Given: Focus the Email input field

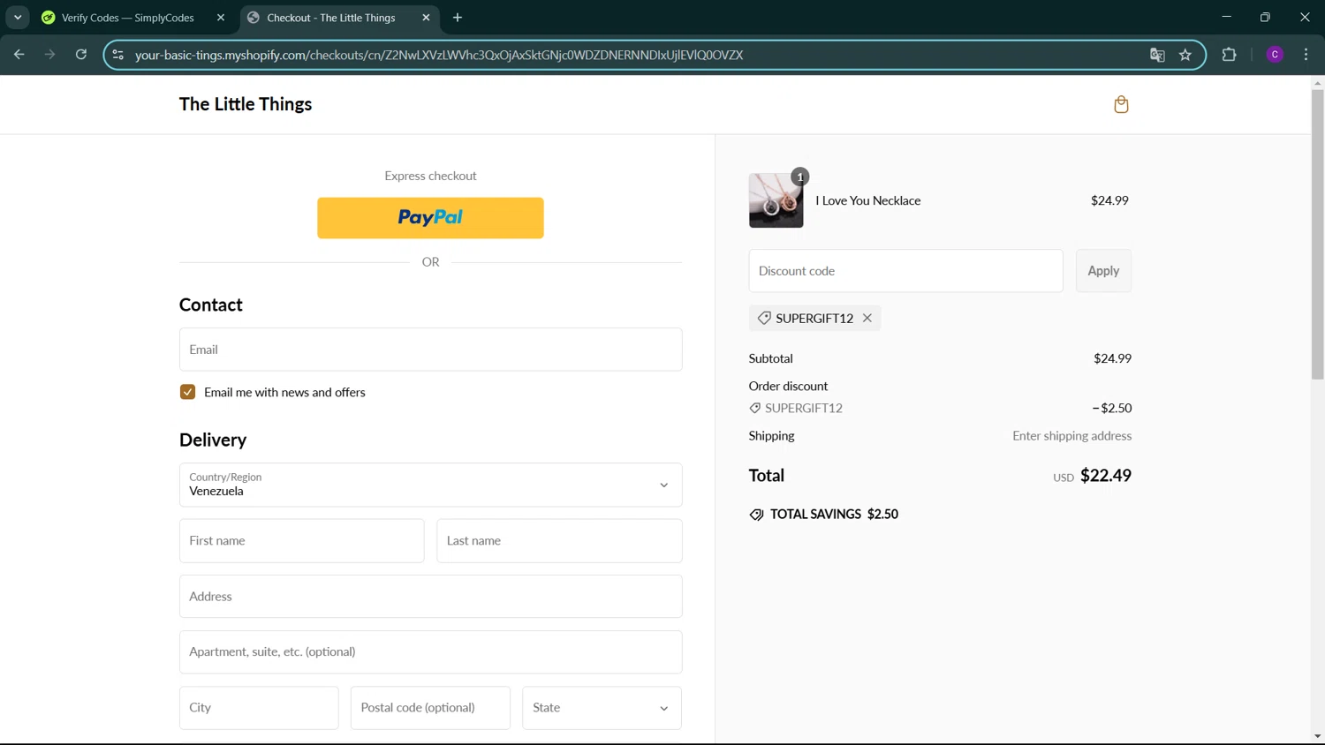Looking at the screenshot, I should (431, 350).
